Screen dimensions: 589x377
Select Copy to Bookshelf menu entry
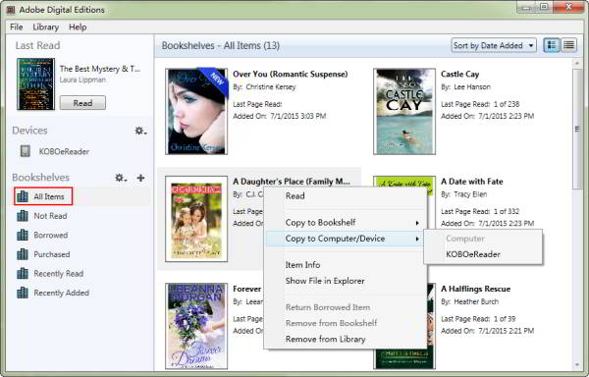(x=346, y=223)
